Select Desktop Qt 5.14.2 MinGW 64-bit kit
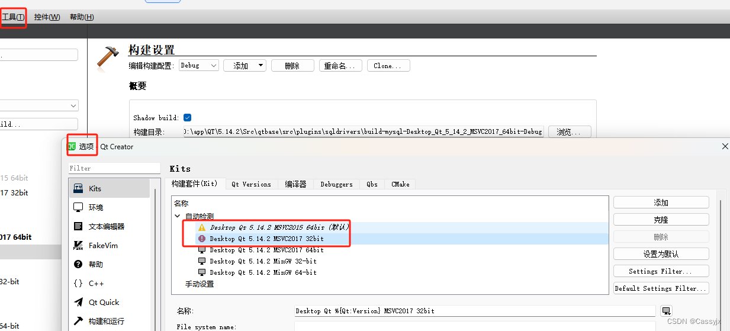Viewport: 730px width, 331px height. 263,272
